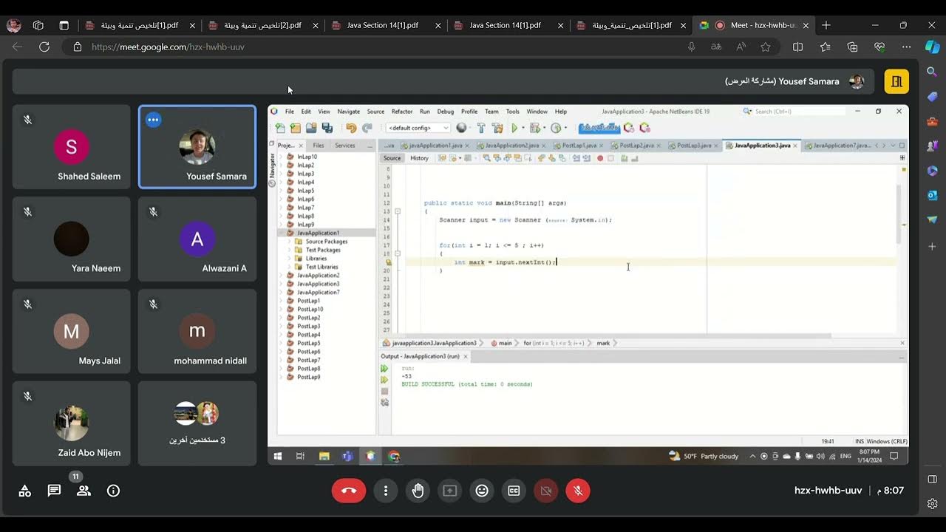Click yellow pin presentation icon near Yousef Samara
Image resolution: width=946 pixels, height=532 pixels.
[896, 81]
